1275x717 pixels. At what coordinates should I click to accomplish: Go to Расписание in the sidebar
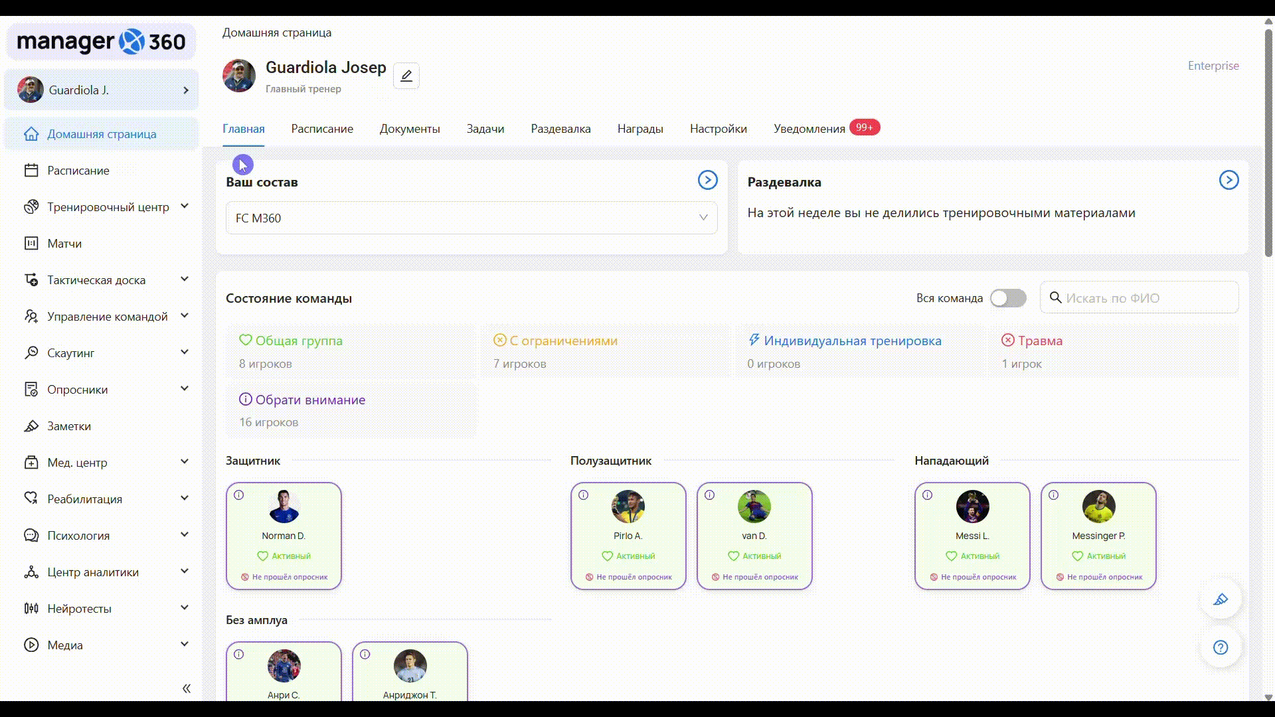pos(78,171)
